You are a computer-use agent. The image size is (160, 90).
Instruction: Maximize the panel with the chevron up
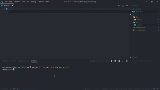click(x=123, y=61)
